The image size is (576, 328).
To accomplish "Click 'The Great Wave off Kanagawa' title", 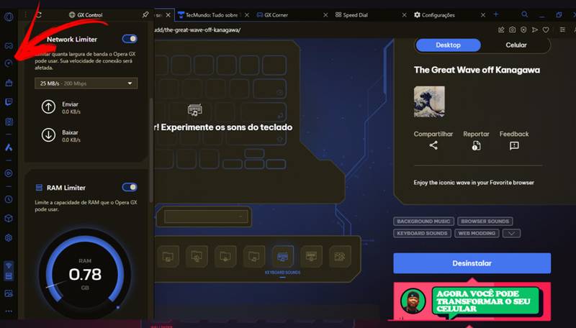I will 477,70.
